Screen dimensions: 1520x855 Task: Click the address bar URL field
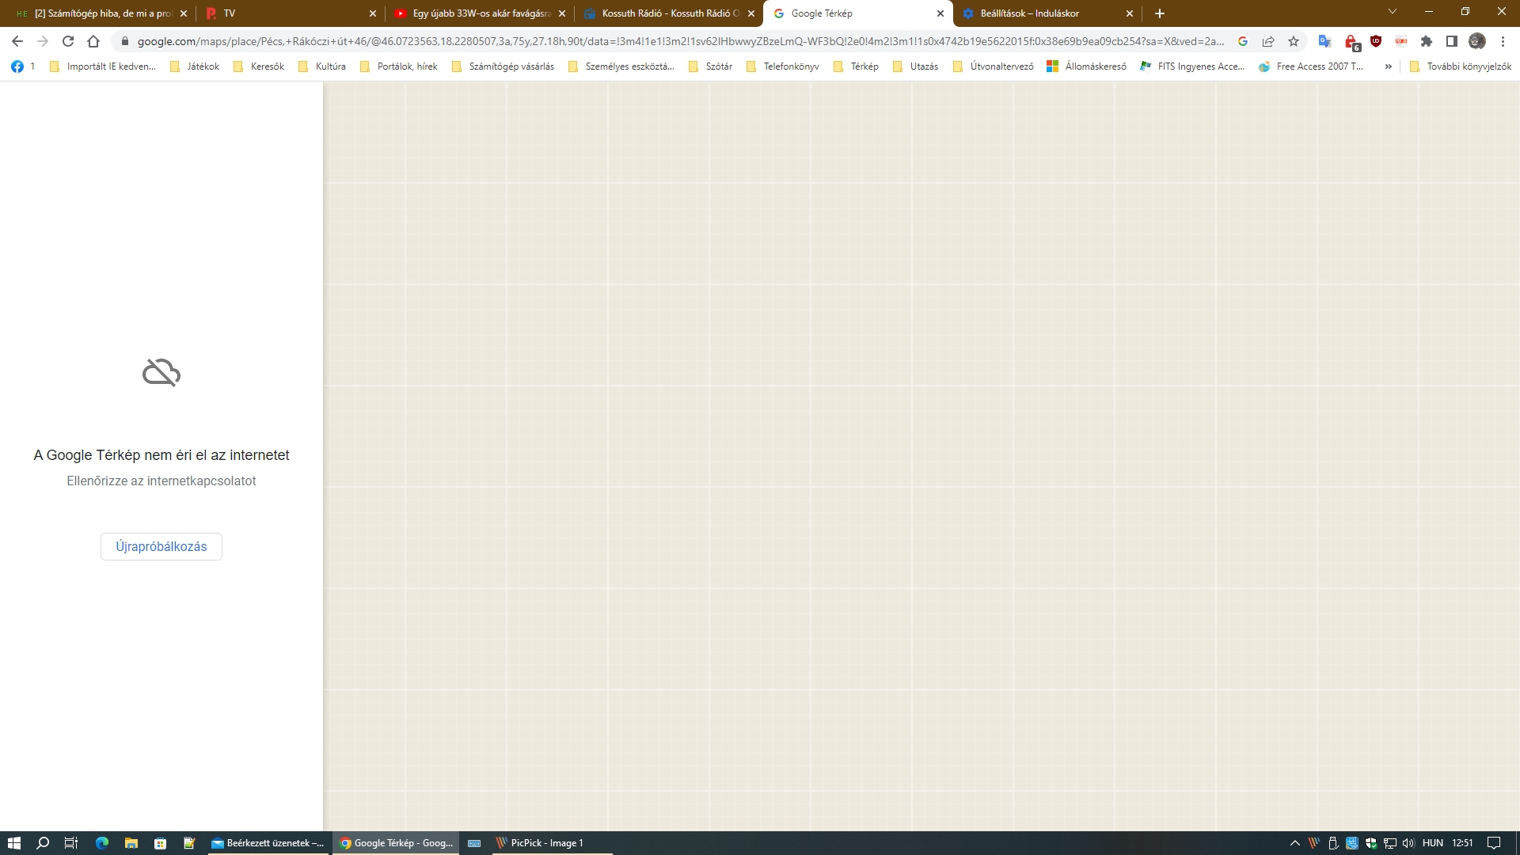click(x=681, y=41)
